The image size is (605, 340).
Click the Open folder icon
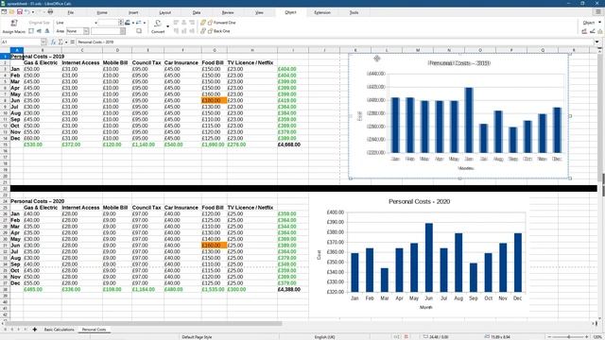[11, 12]
